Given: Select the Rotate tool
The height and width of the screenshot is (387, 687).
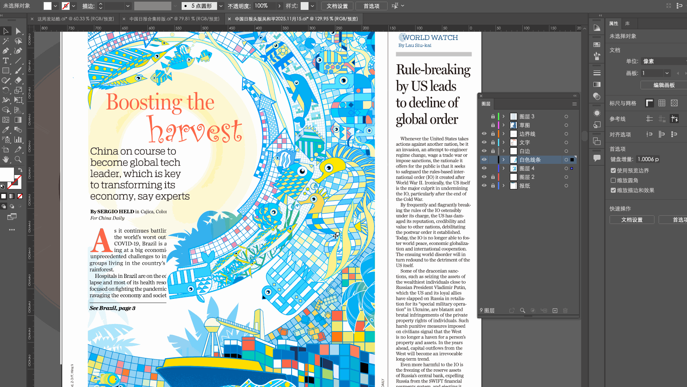Looking at the screenshot, I should [6, 90].
